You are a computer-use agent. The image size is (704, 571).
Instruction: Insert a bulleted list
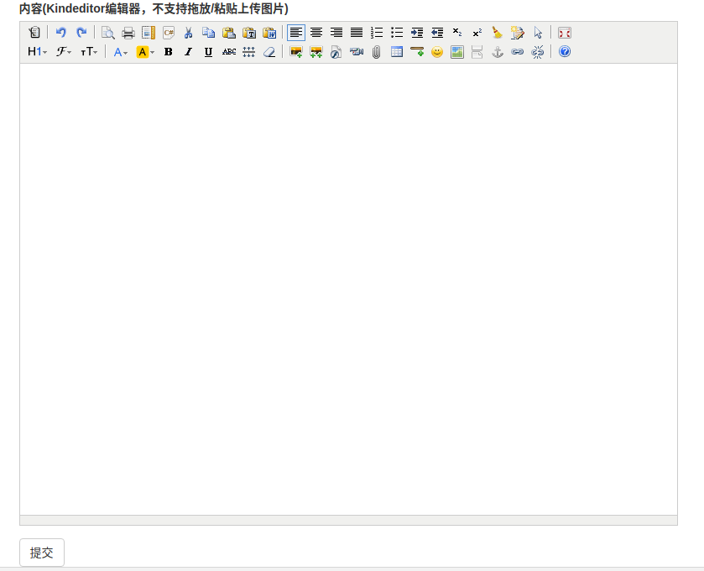click(397, 33)
